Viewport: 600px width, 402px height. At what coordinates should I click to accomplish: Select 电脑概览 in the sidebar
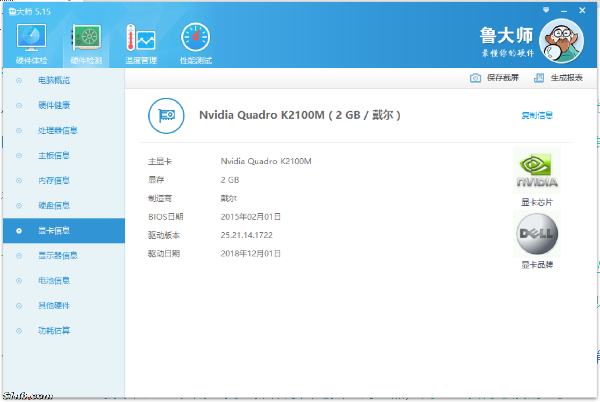click(54, 80)
